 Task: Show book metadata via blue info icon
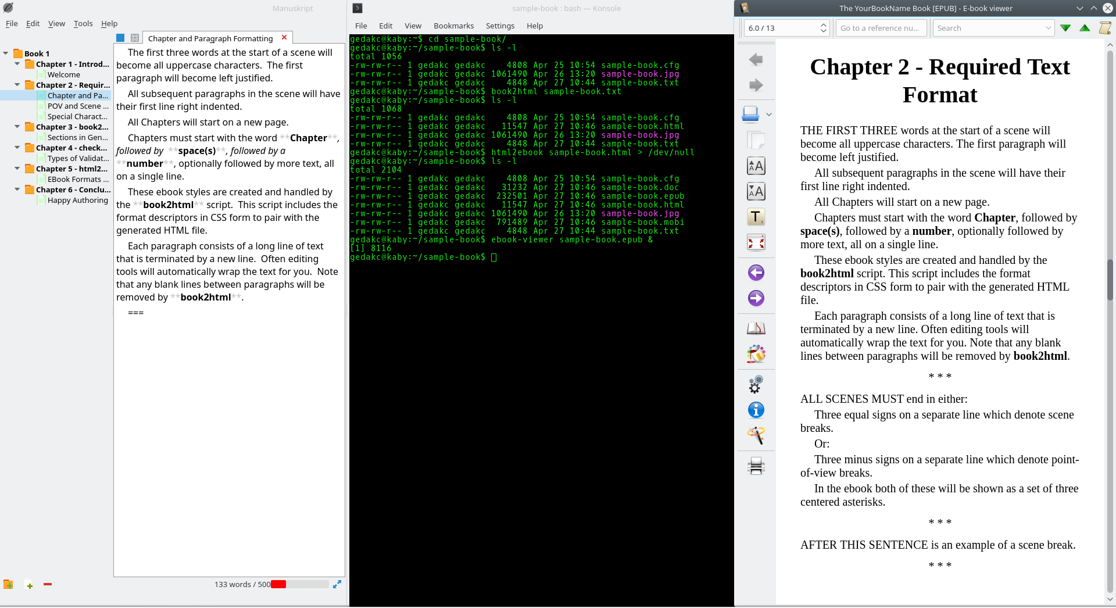pyautogui.click(x=756, y=410)
